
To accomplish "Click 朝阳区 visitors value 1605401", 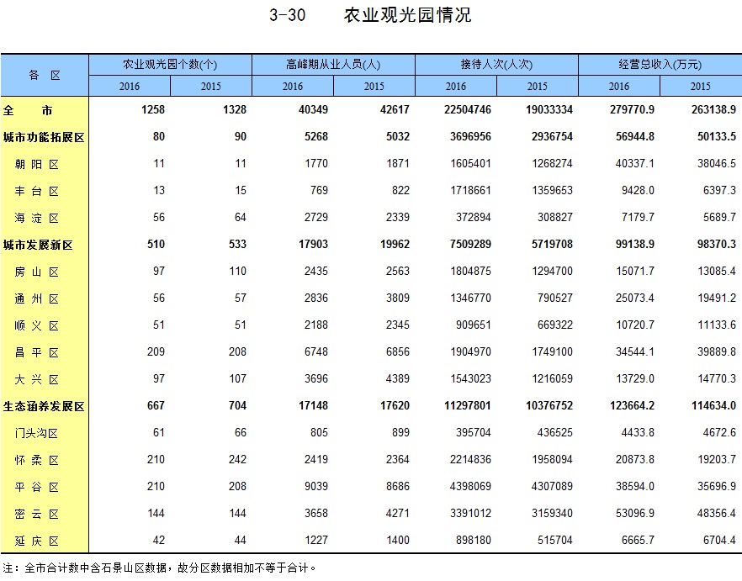I will coord(470,164).
